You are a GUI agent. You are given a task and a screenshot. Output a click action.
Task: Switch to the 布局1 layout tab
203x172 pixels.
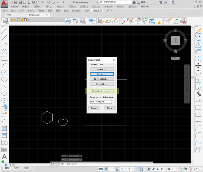coord(16,168)
